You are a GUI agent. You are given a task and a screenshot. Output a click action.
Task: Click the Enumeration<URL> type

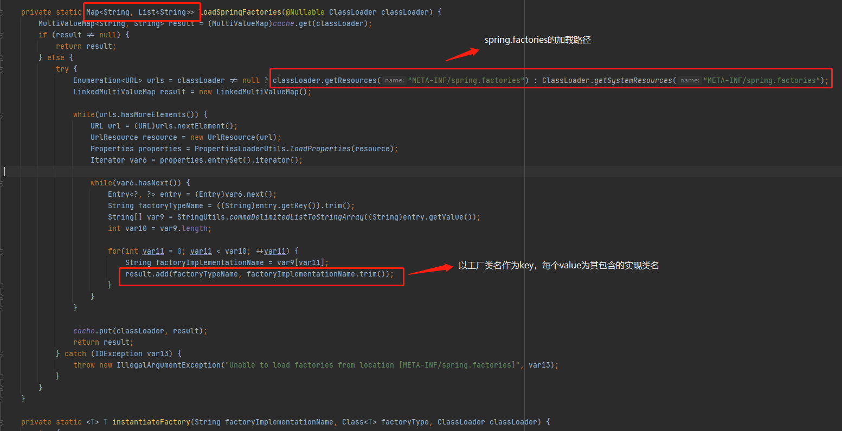coord(108,80)
